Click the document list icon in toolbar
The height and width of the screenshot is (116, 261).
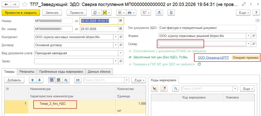point(171,13)
